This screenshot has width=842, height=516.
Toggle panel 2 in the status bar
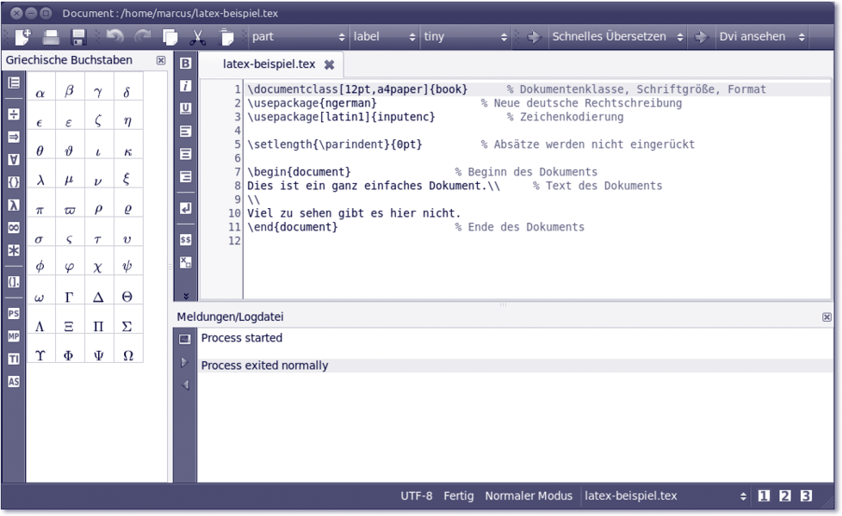[784, 495]
